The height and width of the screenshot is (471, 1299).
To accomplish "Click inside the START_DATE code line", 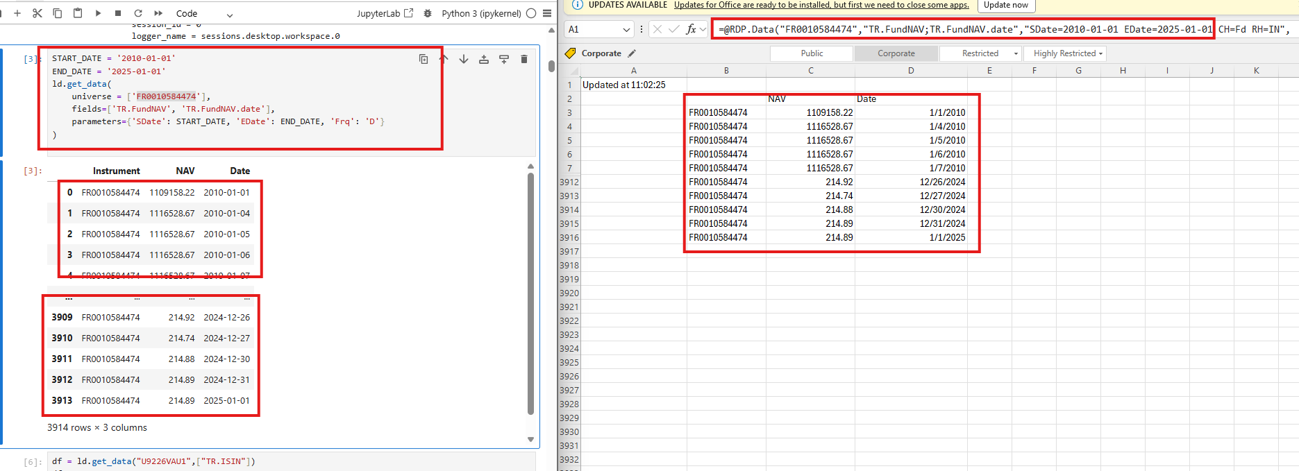I will click(x=114, y=58).
